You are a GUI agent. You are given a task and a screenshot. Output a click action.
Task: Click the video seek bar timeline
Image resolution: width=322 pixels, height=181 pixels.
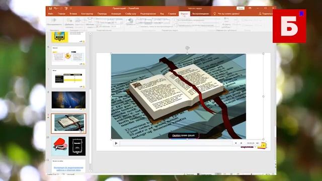[176, 143]
